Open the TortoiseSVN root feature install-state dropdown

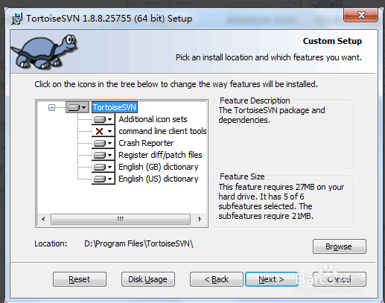tap(77, 107)
